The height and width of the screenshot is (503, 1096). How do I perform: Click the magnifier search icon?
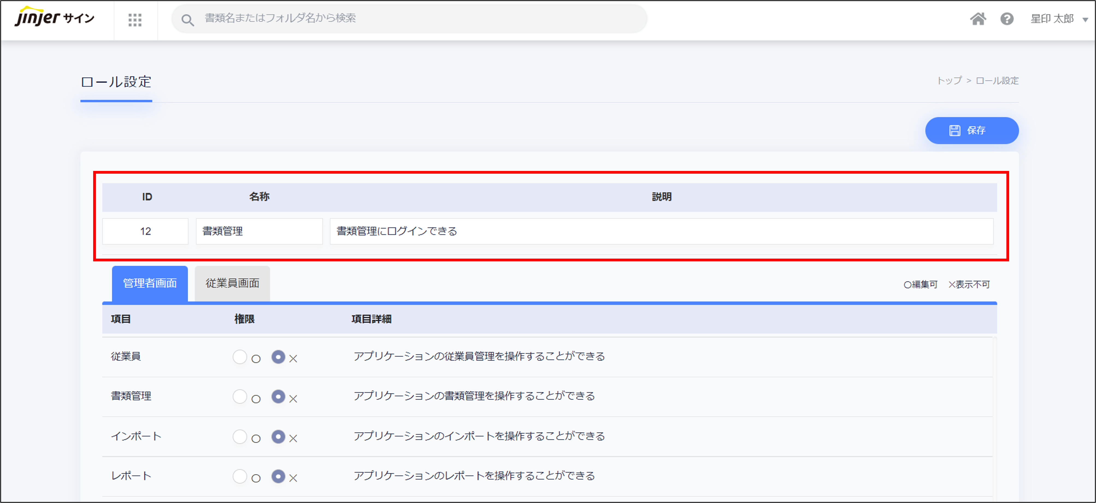188,20
